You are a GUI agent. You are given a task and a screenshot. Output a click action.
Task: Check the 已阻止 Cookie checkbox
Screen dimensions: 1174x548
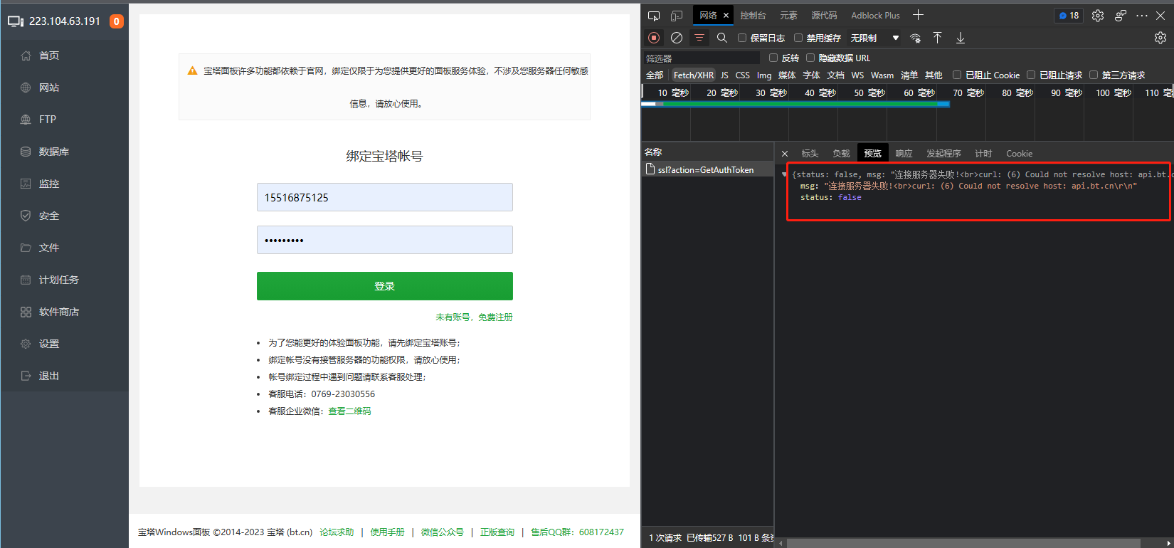pyautogui.click(x=957, y=75)
